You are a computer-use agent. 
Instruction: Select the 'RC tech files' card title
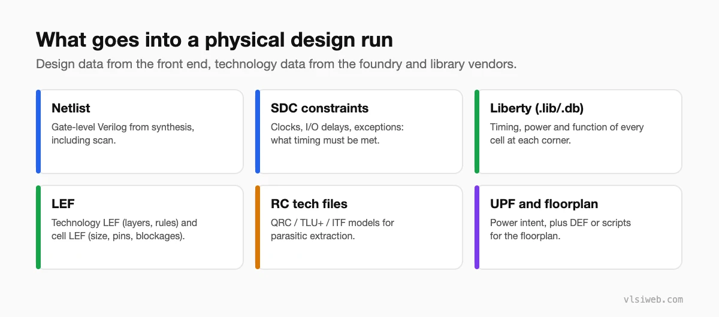tap(309, 204)
